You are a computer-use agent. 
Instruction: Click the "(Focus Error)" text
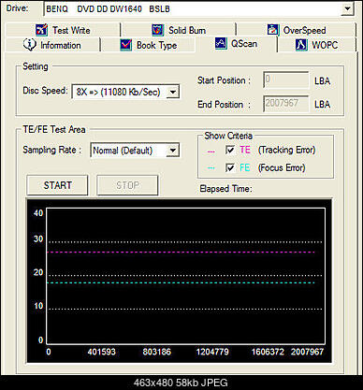point(282,167)
